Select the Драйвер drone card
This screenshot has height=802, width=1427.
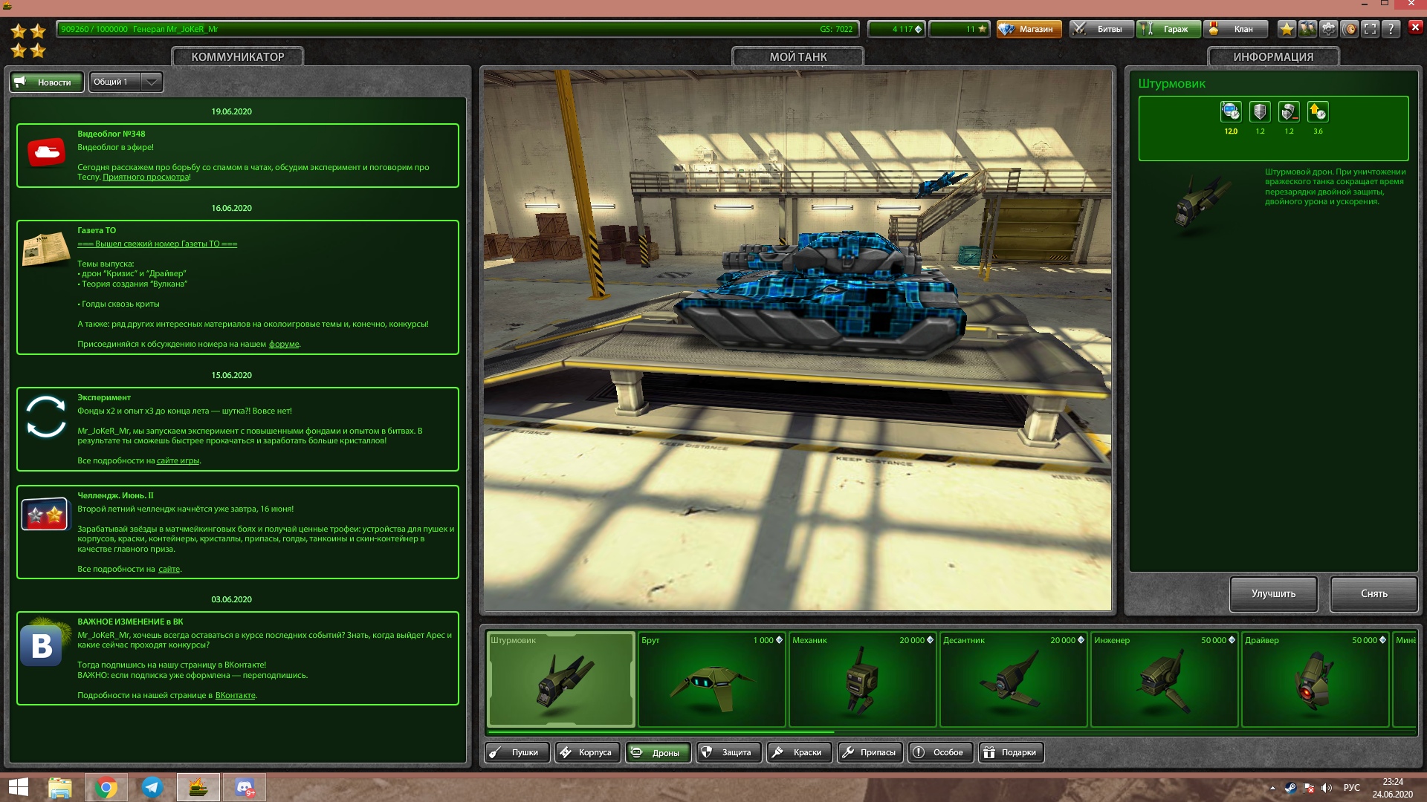(x=1316, y=679)
